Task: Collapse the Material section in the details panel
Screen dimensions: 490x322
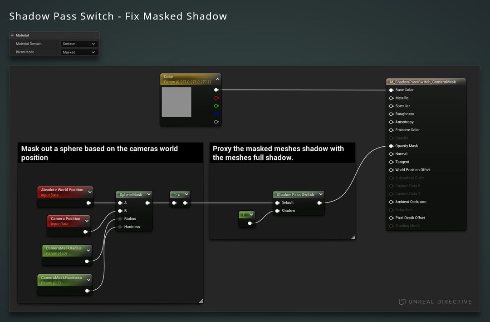Action: point(11,35)
